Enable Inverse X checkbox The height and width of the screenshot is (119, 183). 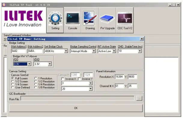[x=63, y=79]
